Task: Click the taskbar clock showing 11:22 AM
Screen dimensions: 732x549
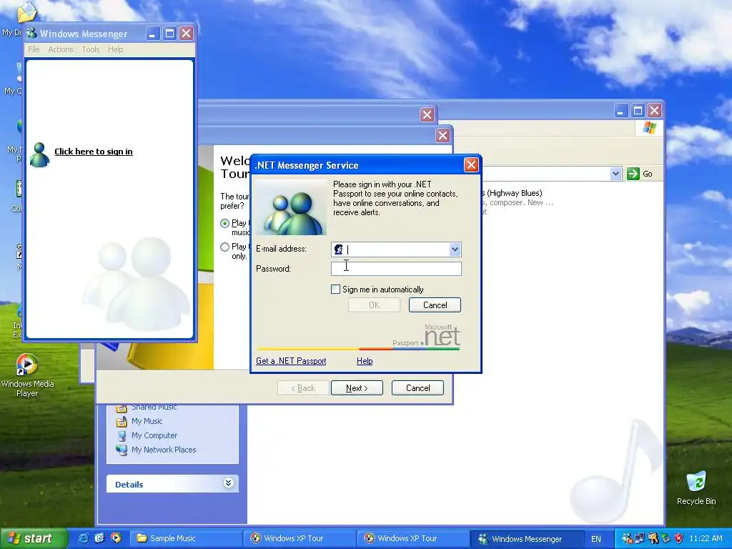Action: point(706,538)
